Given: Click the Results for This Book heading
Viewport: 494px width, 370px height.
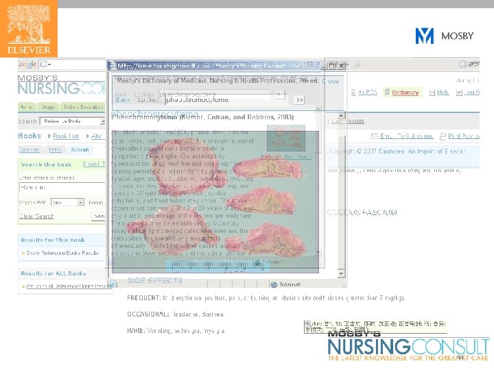Looking at the screenshot, I should pyautogui.click(x=53, y=240).
